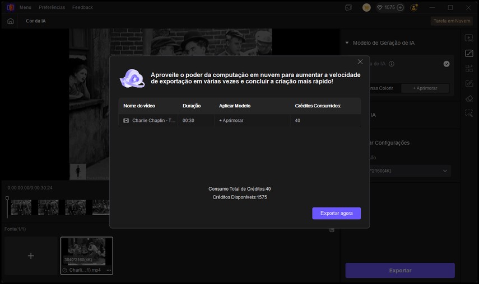Select the eraser tool in sidebar
The image size is (479, 284).
(x=469, y=98)
